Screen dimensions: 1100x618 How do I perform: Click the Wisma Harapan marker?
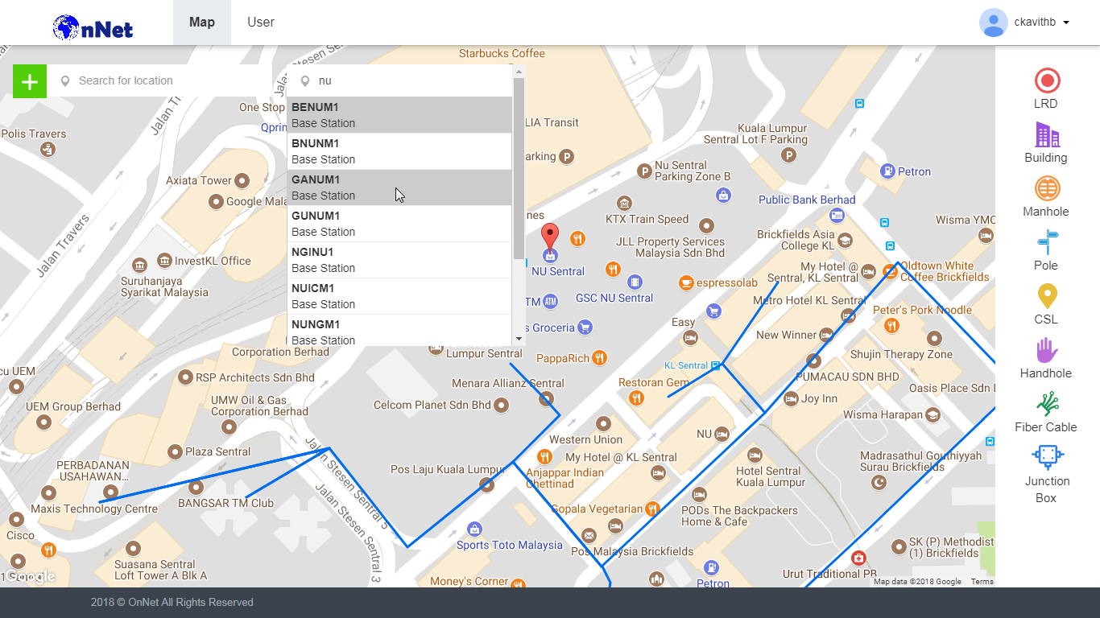pyautogui.click(x=933, y=415)
